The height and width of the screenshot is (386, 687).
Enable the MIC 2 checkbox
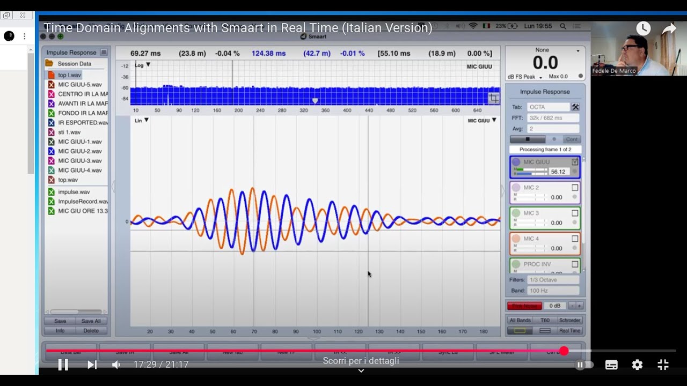575,188
